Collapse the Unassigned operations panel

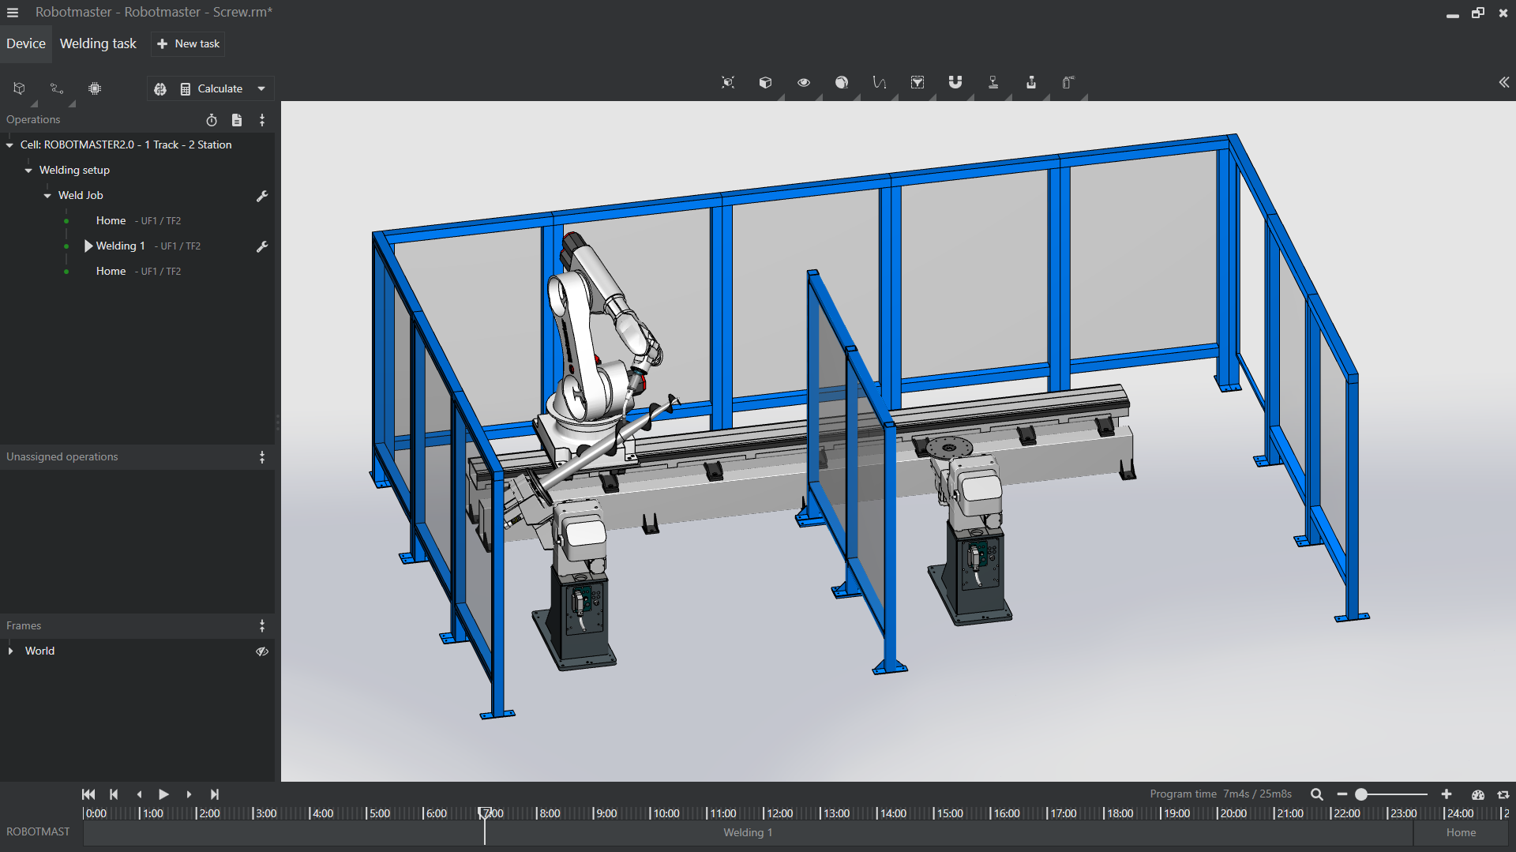tap(262, 457)
